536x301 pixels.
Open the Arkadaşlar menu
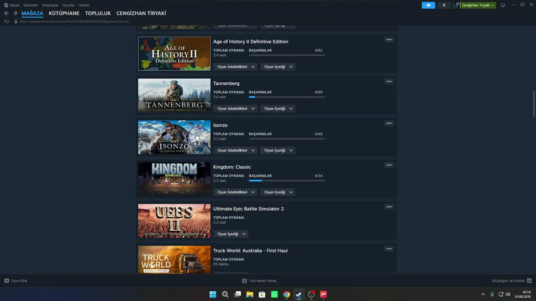point(50,5)
